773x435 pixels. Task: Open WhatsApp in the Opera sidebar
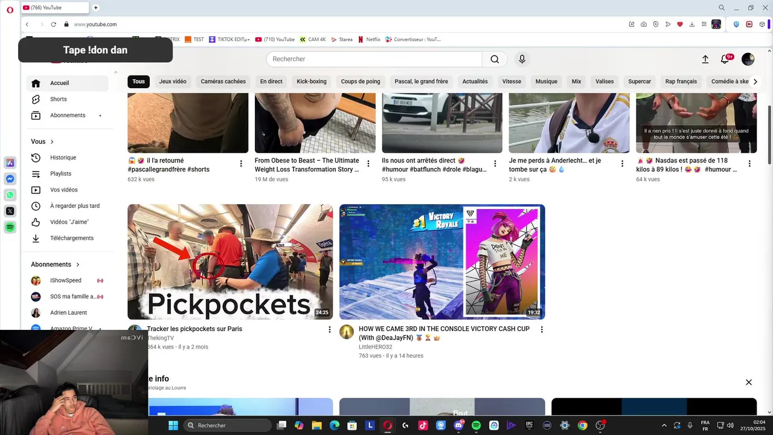tap(10, 195)
